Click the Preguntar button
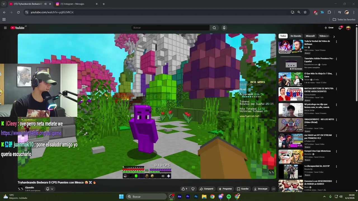Image resolution: width=358 pixels, height=201 pixels. [x=225, y=189]
